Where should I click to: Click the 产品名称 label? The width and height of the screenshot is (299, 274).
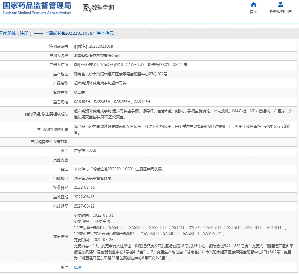(60, 83)
